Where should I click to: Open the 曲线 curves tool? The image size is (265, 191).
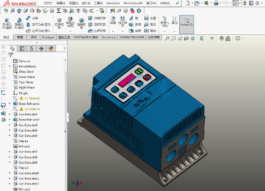tap(175, 21)
